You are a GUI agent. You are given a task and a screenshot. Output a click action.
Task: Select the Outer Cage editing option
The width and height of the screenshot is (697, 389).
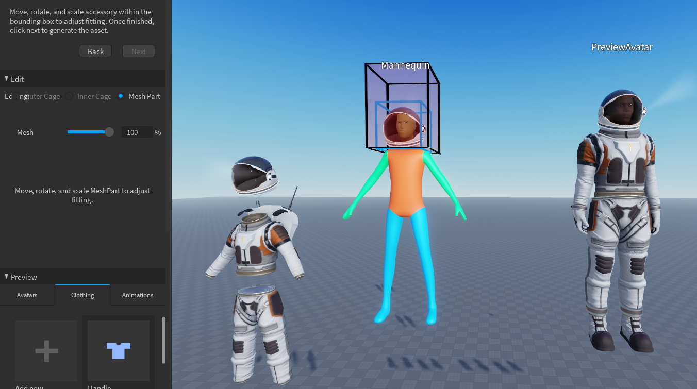pos(16,96)
